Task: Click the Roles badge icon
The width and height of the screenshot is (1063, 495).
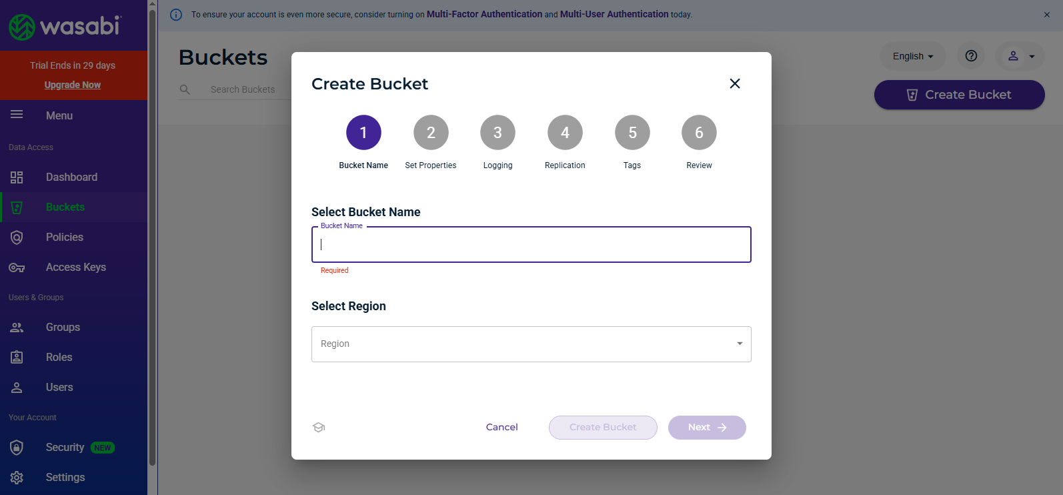Action: tap(17, 358)
